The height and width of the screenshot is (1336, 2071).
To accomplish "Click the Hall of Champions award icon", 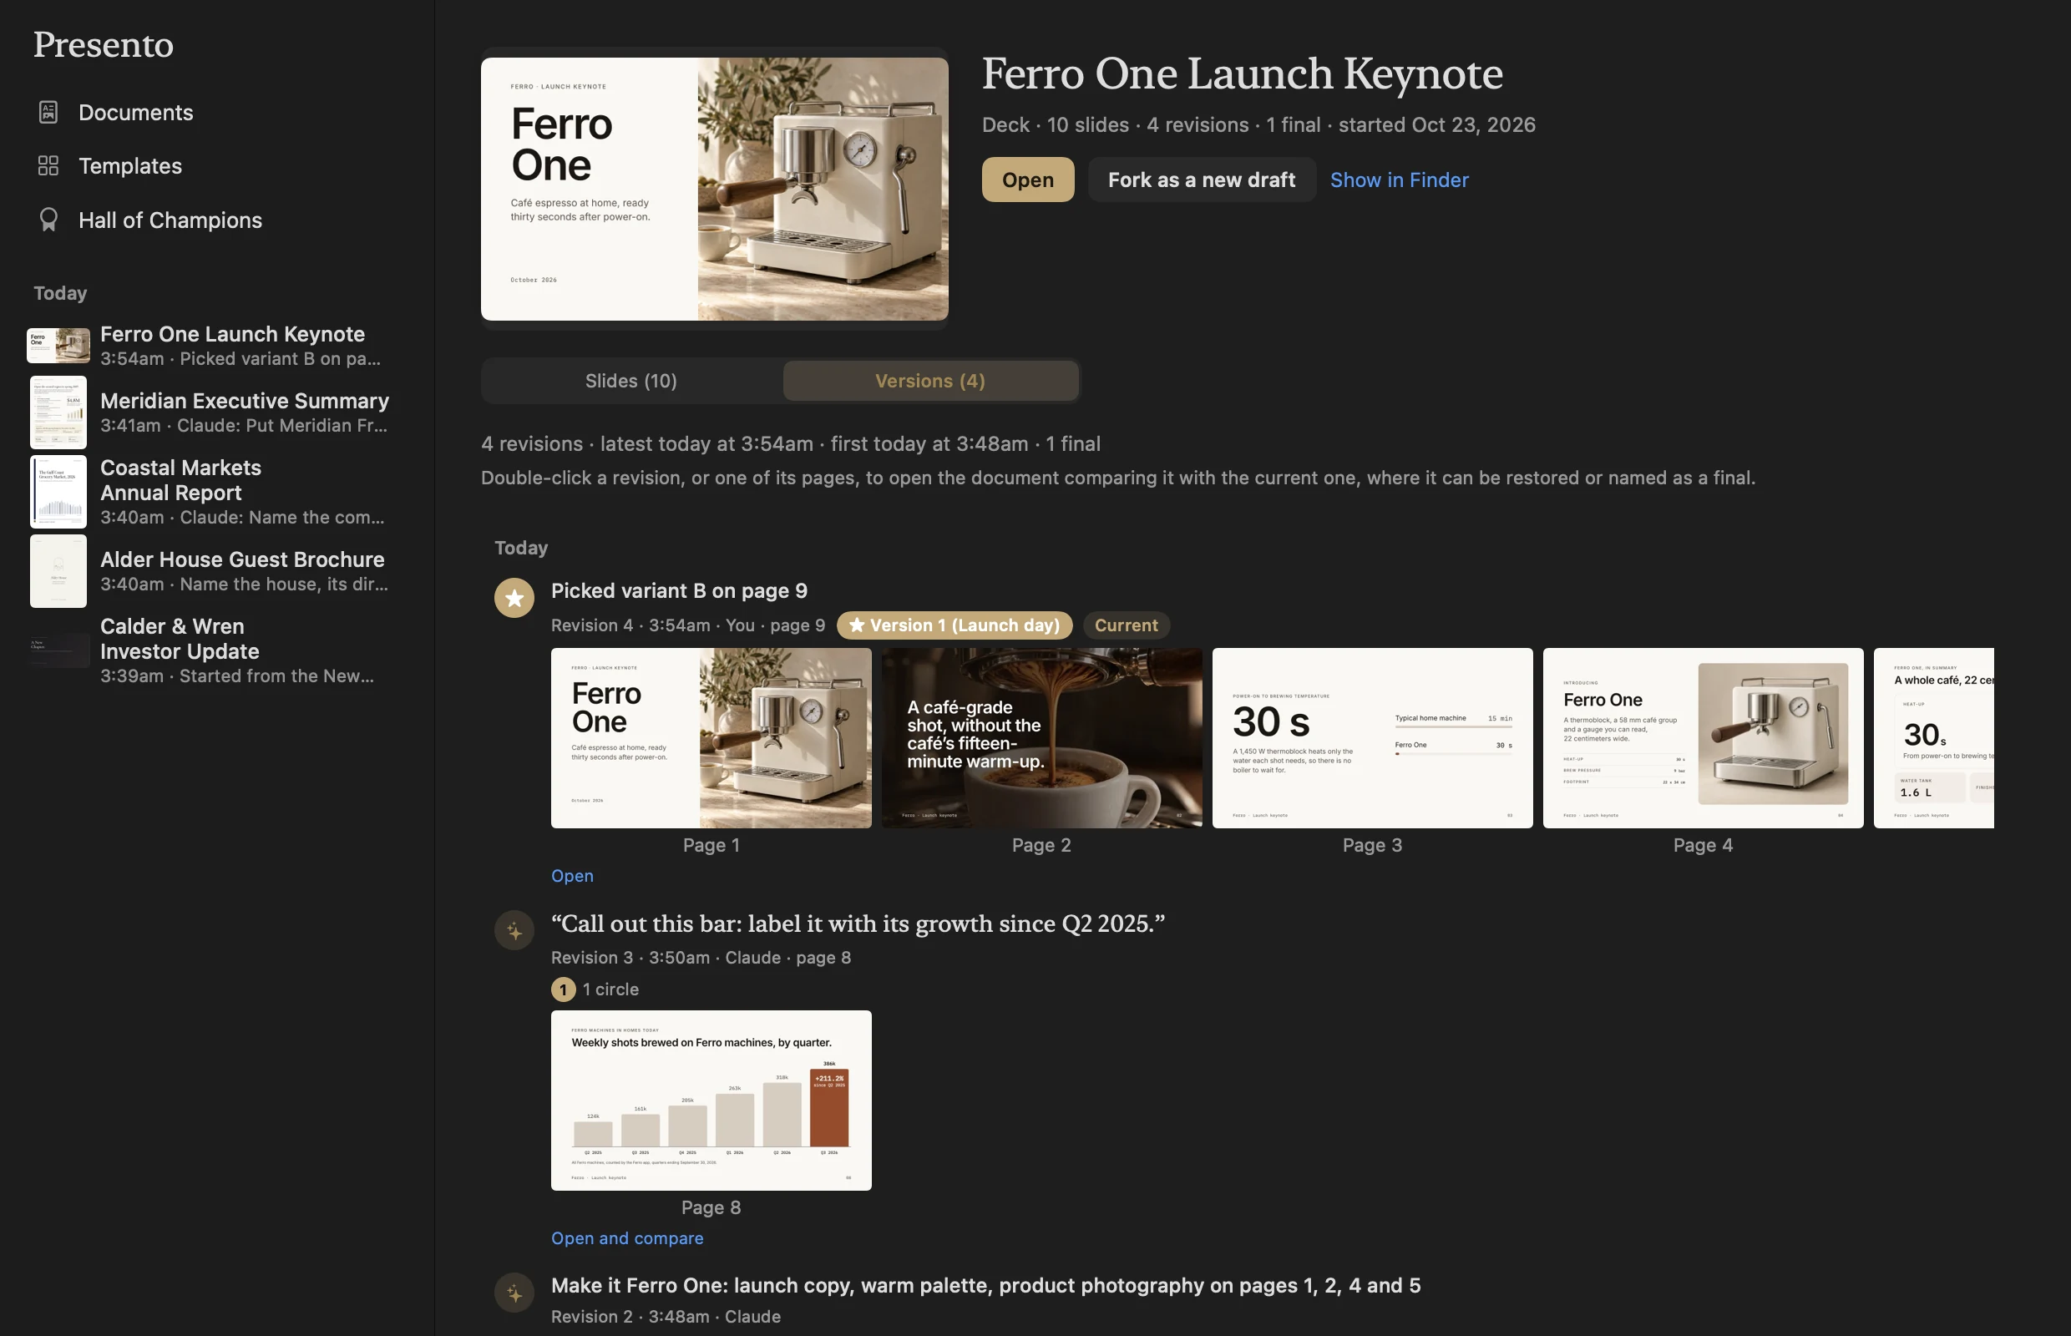I will tap(48, 220).
